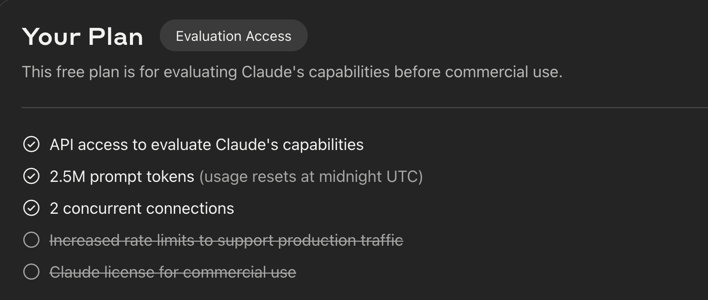Viewport: 708px width, 300px height.
Task: Open the Evaluation Access badge
Action: click(x=234, y=36)
